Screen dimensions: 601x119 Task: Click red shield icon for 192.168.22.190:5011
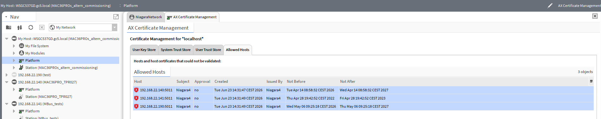[136, 106]
